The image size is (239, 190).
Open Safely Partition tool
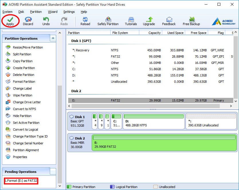click(x=108, y=21)
